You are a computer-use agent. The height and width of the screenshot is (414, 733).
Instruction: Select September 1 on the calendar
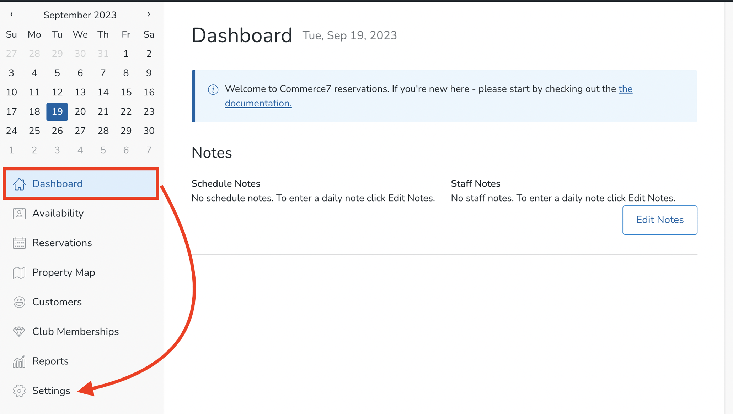point(126,54)
